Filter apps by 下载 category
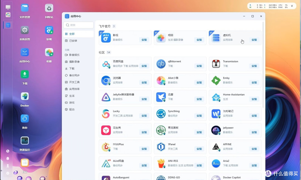 pyautogui.click(x=78, y=68)
